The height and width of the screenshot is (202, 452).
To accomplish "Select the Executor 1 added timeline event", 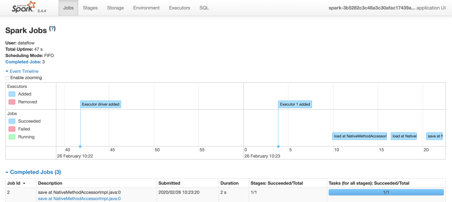I will click(x=295, y=104).
